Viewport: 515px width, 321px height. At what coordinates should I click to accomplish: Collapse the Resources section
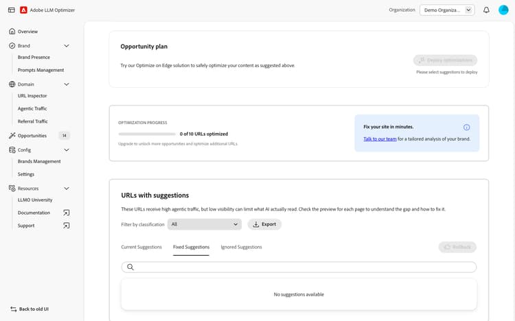[x=67, y=188]
